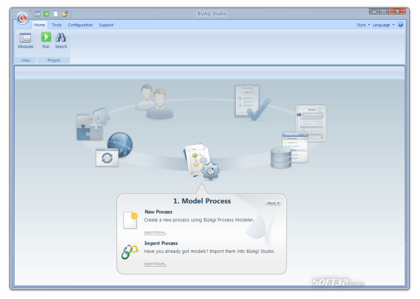This screenshot has height=299, width=420.
Task: Click the Import Process chain-links icon
Action: 130,251
